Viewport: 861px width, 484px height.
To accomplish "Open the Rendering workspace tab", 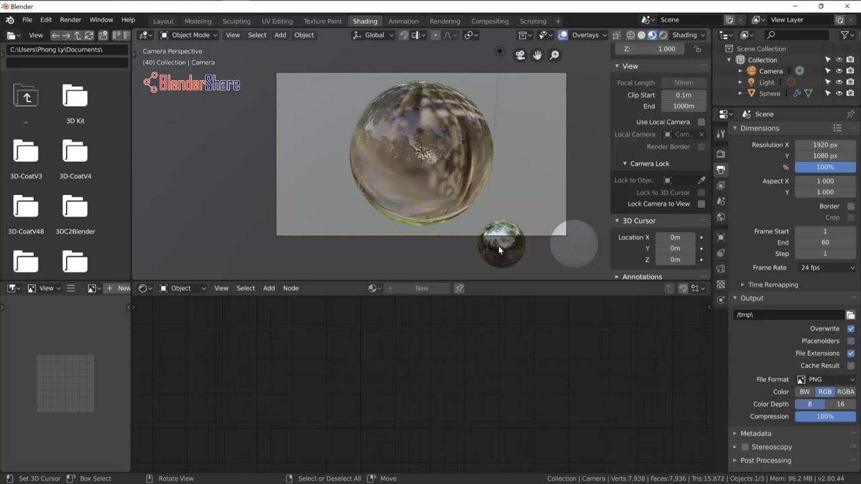I will [447, 21].
